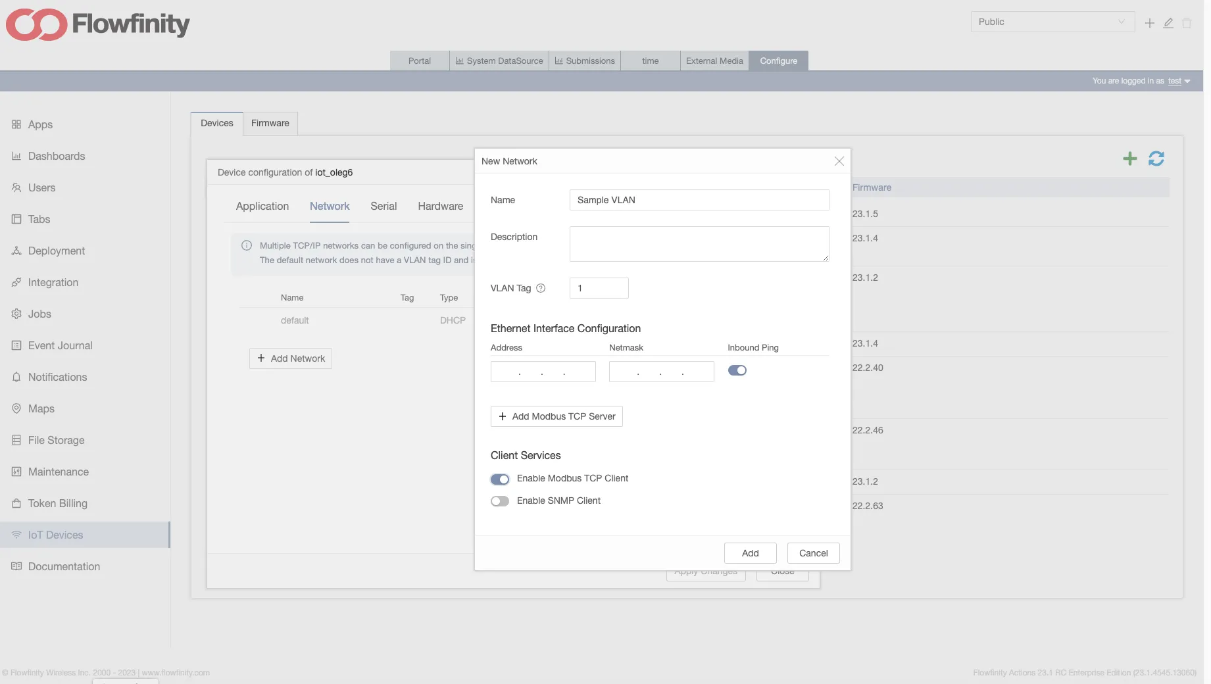1211x684 pixels.
Task: Select the Serial configuration tab
Action: pyautogui.click(x=383, y=206)
